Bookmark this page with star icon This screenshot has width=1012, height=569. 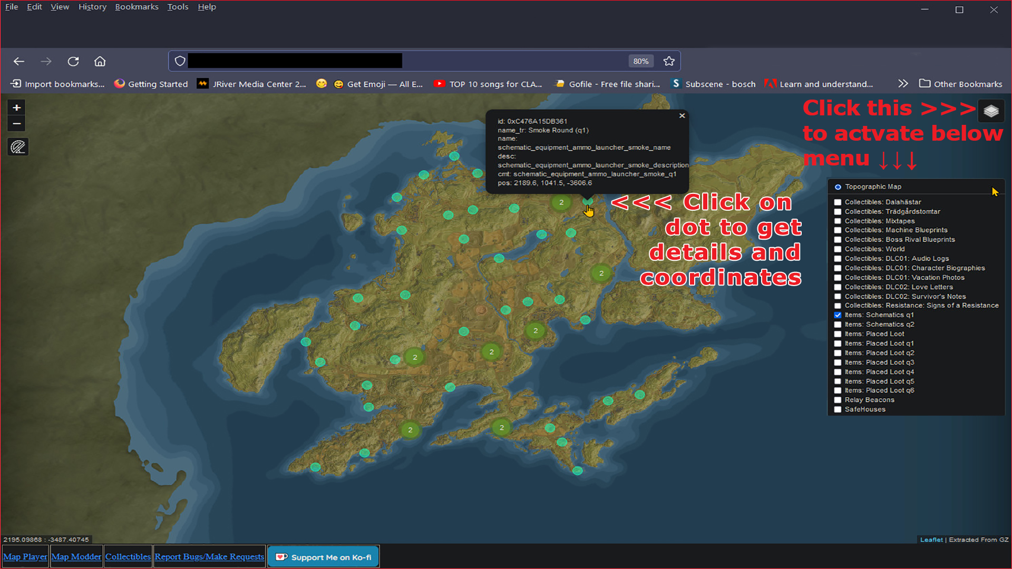click(x=669, y=61)
